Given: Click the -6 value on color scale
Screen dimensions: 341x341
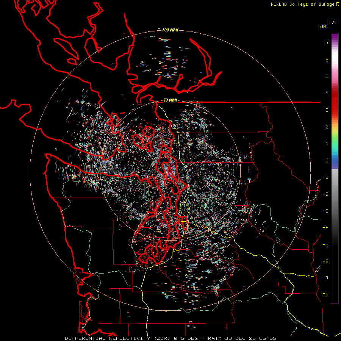Looking at the screenshot, I should [325, 261].
